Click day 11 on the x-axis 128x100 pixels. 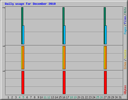(x=45, y=97)
